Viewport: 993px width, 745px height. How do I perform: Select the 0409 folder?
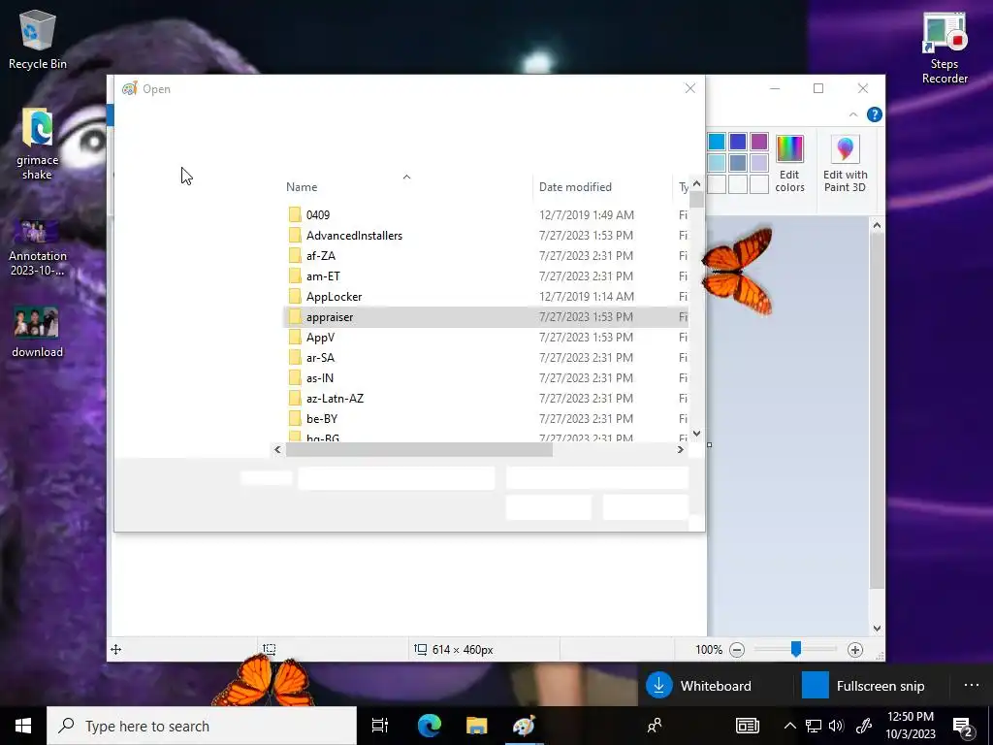pyautogui.click(x=486, y=214)
